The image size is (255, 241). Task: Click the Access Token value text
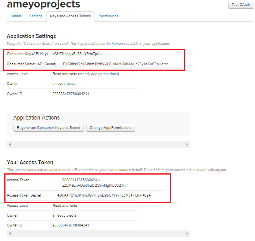pos(95,182)
